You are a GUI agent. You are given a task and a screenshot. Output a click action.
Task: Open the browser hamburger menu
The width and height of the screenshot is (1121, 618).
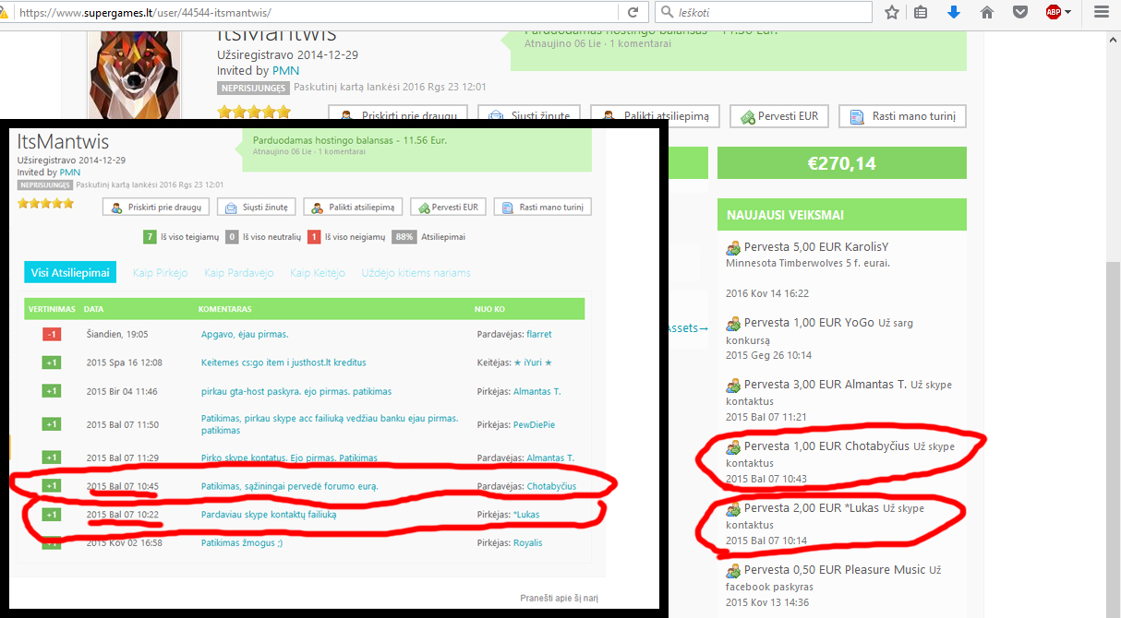(x=1101, y=13)
